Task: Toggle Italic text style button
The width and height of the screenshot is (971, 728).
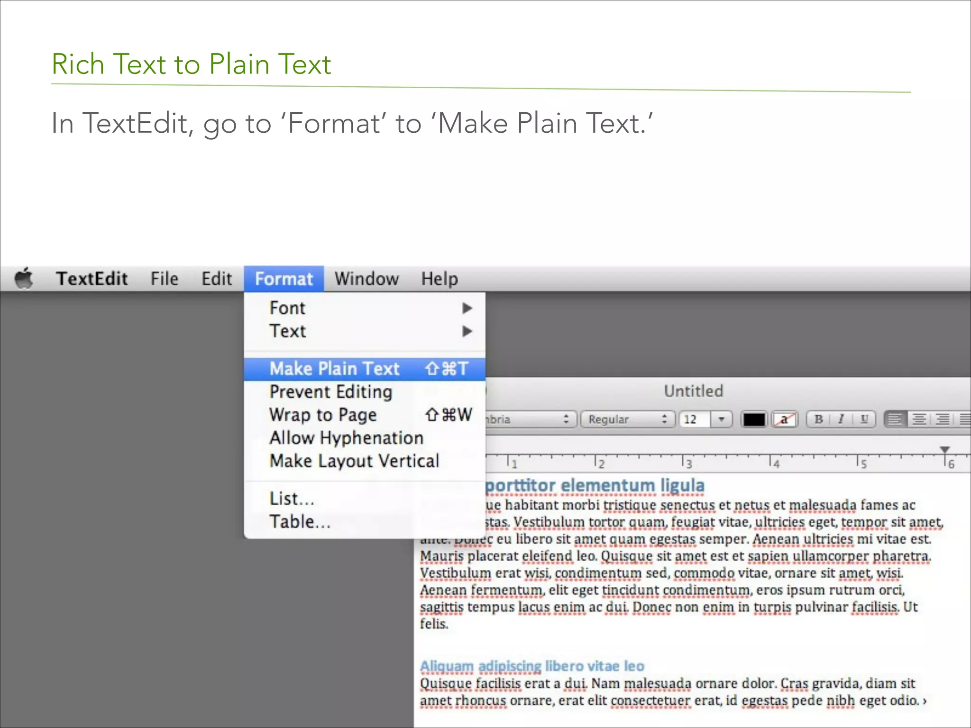Action: 841,419
